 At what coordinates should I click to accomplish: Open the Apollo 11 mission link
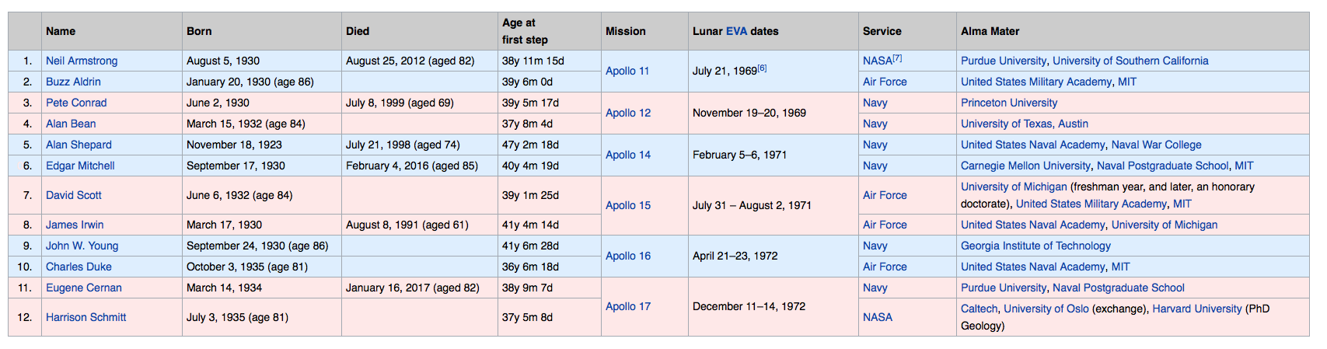(627, 71)
